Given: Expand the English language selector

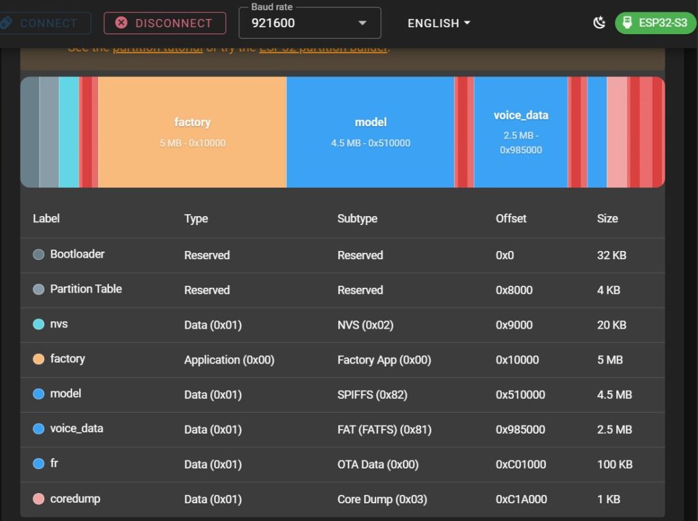Looking at the screenshot, I should (439, 23).
